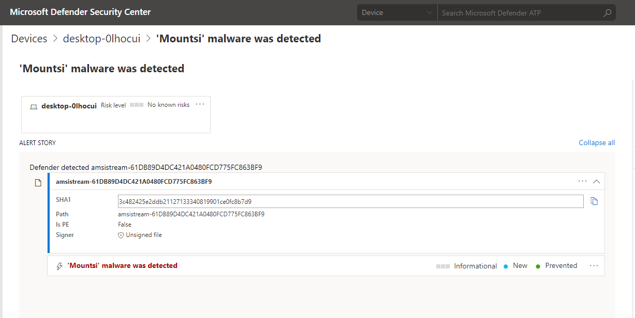Click the Unsigned file shield icon
Image resolution: width=635 pixels, height=318 pixels.
click(121, 235)
